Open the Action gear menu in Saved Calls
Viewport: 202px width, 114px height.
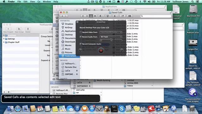pos(101,16)
